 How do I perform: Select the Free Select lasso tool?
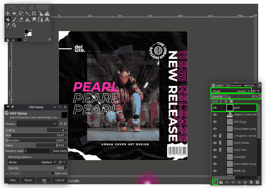(x=21, y=13)
